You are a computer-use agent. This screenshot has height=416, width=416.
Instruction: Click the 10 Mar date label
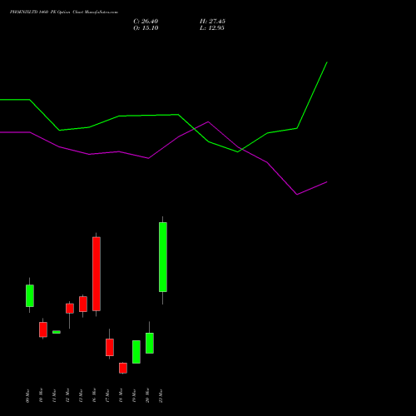(41, 395)
